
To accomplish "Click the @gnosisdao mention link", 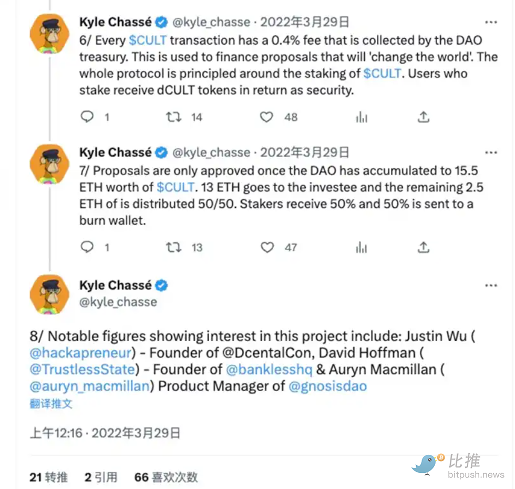I will click(327, 386).
